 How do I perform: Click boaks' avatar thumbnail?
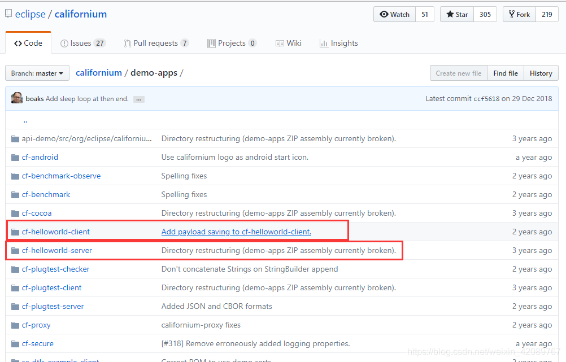tap(17, 98)
